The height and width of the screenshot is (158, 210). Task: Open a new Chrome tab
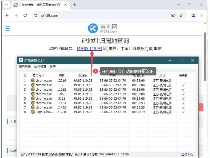(74, 5)
